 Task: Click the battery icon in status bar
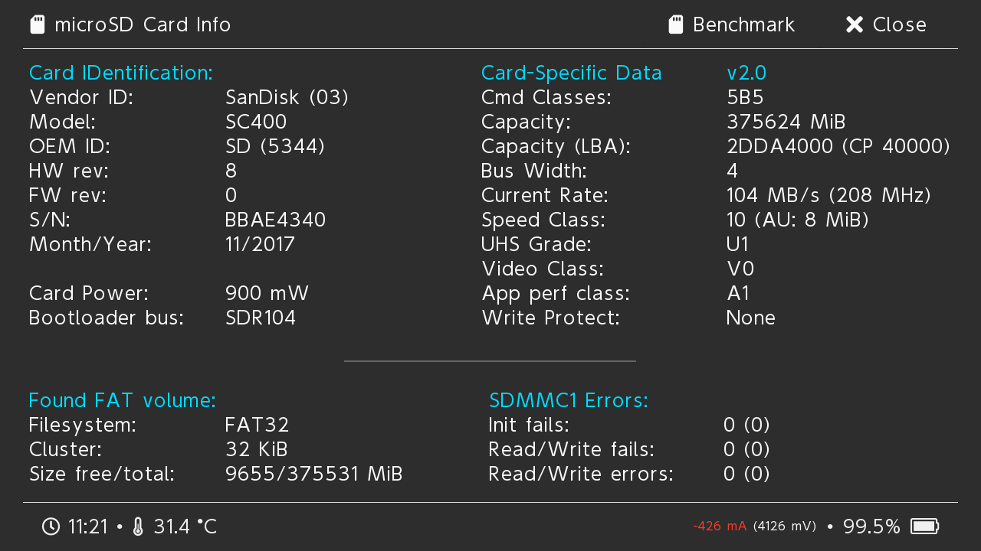925,527
